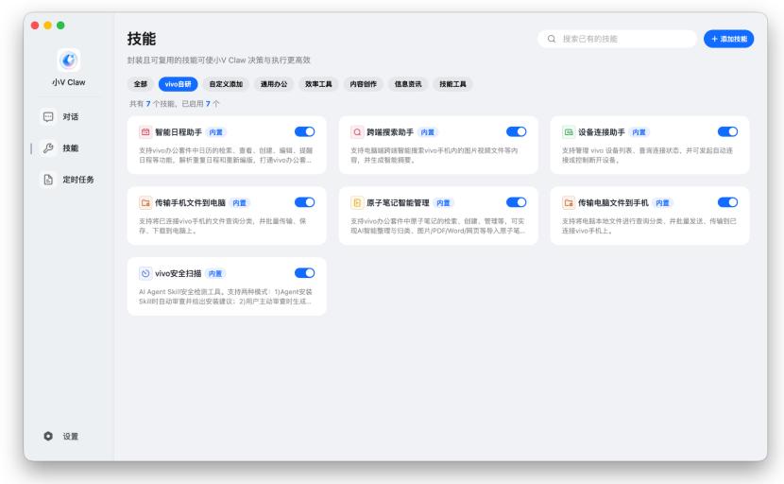Click the 跨端搜索助手 search icon
This screenshot has width=784, height=484.
(x=357, y=132)
